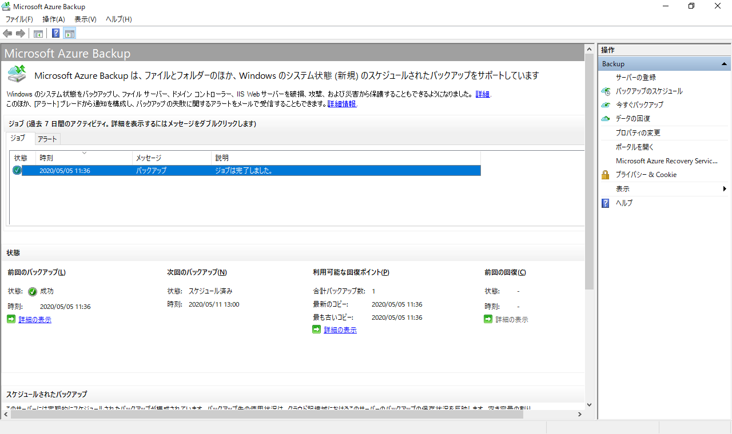Toggle the console tree toolbar icon
The image size is (732, 434).
[x=38, y=34]
